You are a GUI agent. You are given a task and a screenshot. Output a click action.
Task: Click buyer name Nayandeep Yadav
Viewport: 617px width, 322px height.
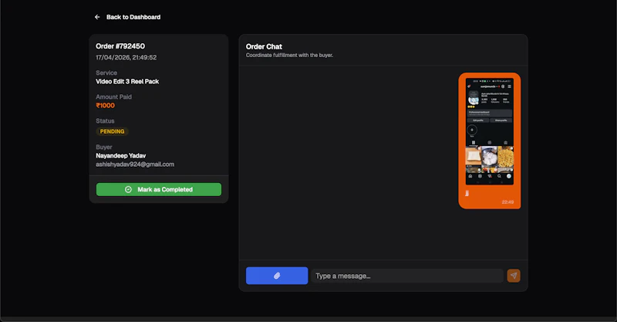point(120,156)
